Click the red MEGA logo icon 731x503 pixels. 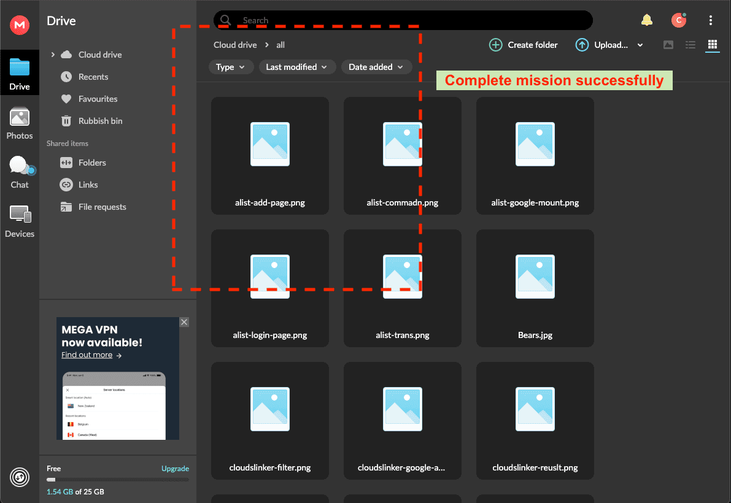(20, 25)
